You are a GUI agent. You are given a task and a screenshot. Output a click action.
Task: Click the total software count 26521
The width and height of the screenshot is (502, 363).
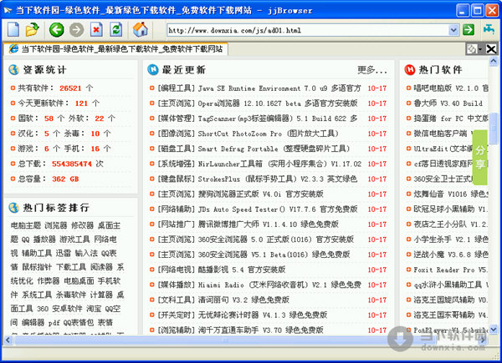click(70, 88)
